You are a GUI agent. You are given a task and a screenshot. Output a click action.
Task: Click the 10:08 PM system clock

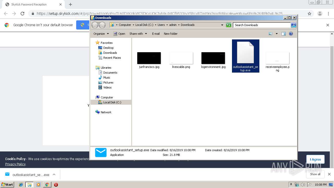tap(321, 185)
